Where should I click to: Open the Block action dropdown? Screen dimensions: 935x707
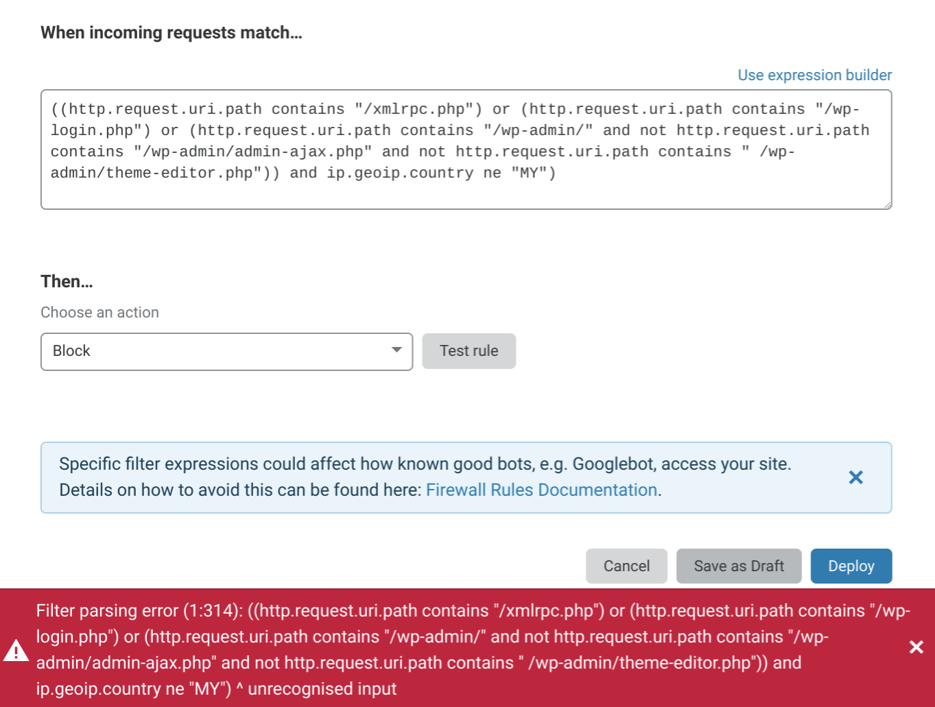[x=226, y=351]
